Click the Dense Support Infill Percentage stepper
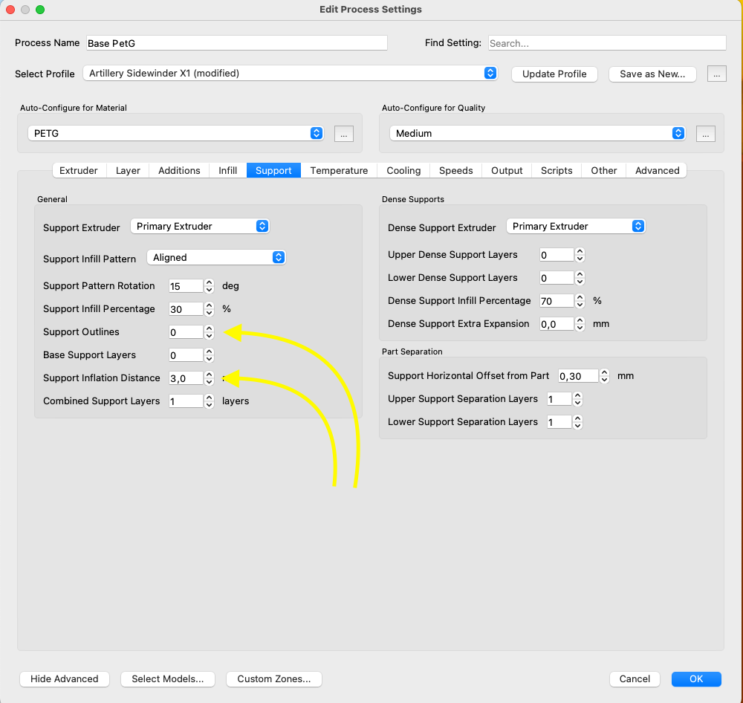The image size is (743, 703). 580,301
